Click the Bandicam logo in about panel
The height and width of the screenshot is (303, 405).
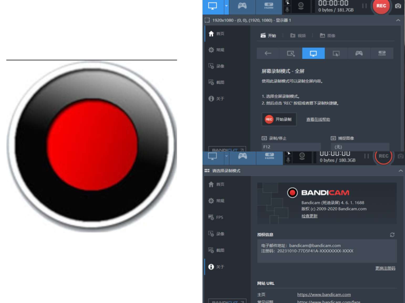pos(318,193)
